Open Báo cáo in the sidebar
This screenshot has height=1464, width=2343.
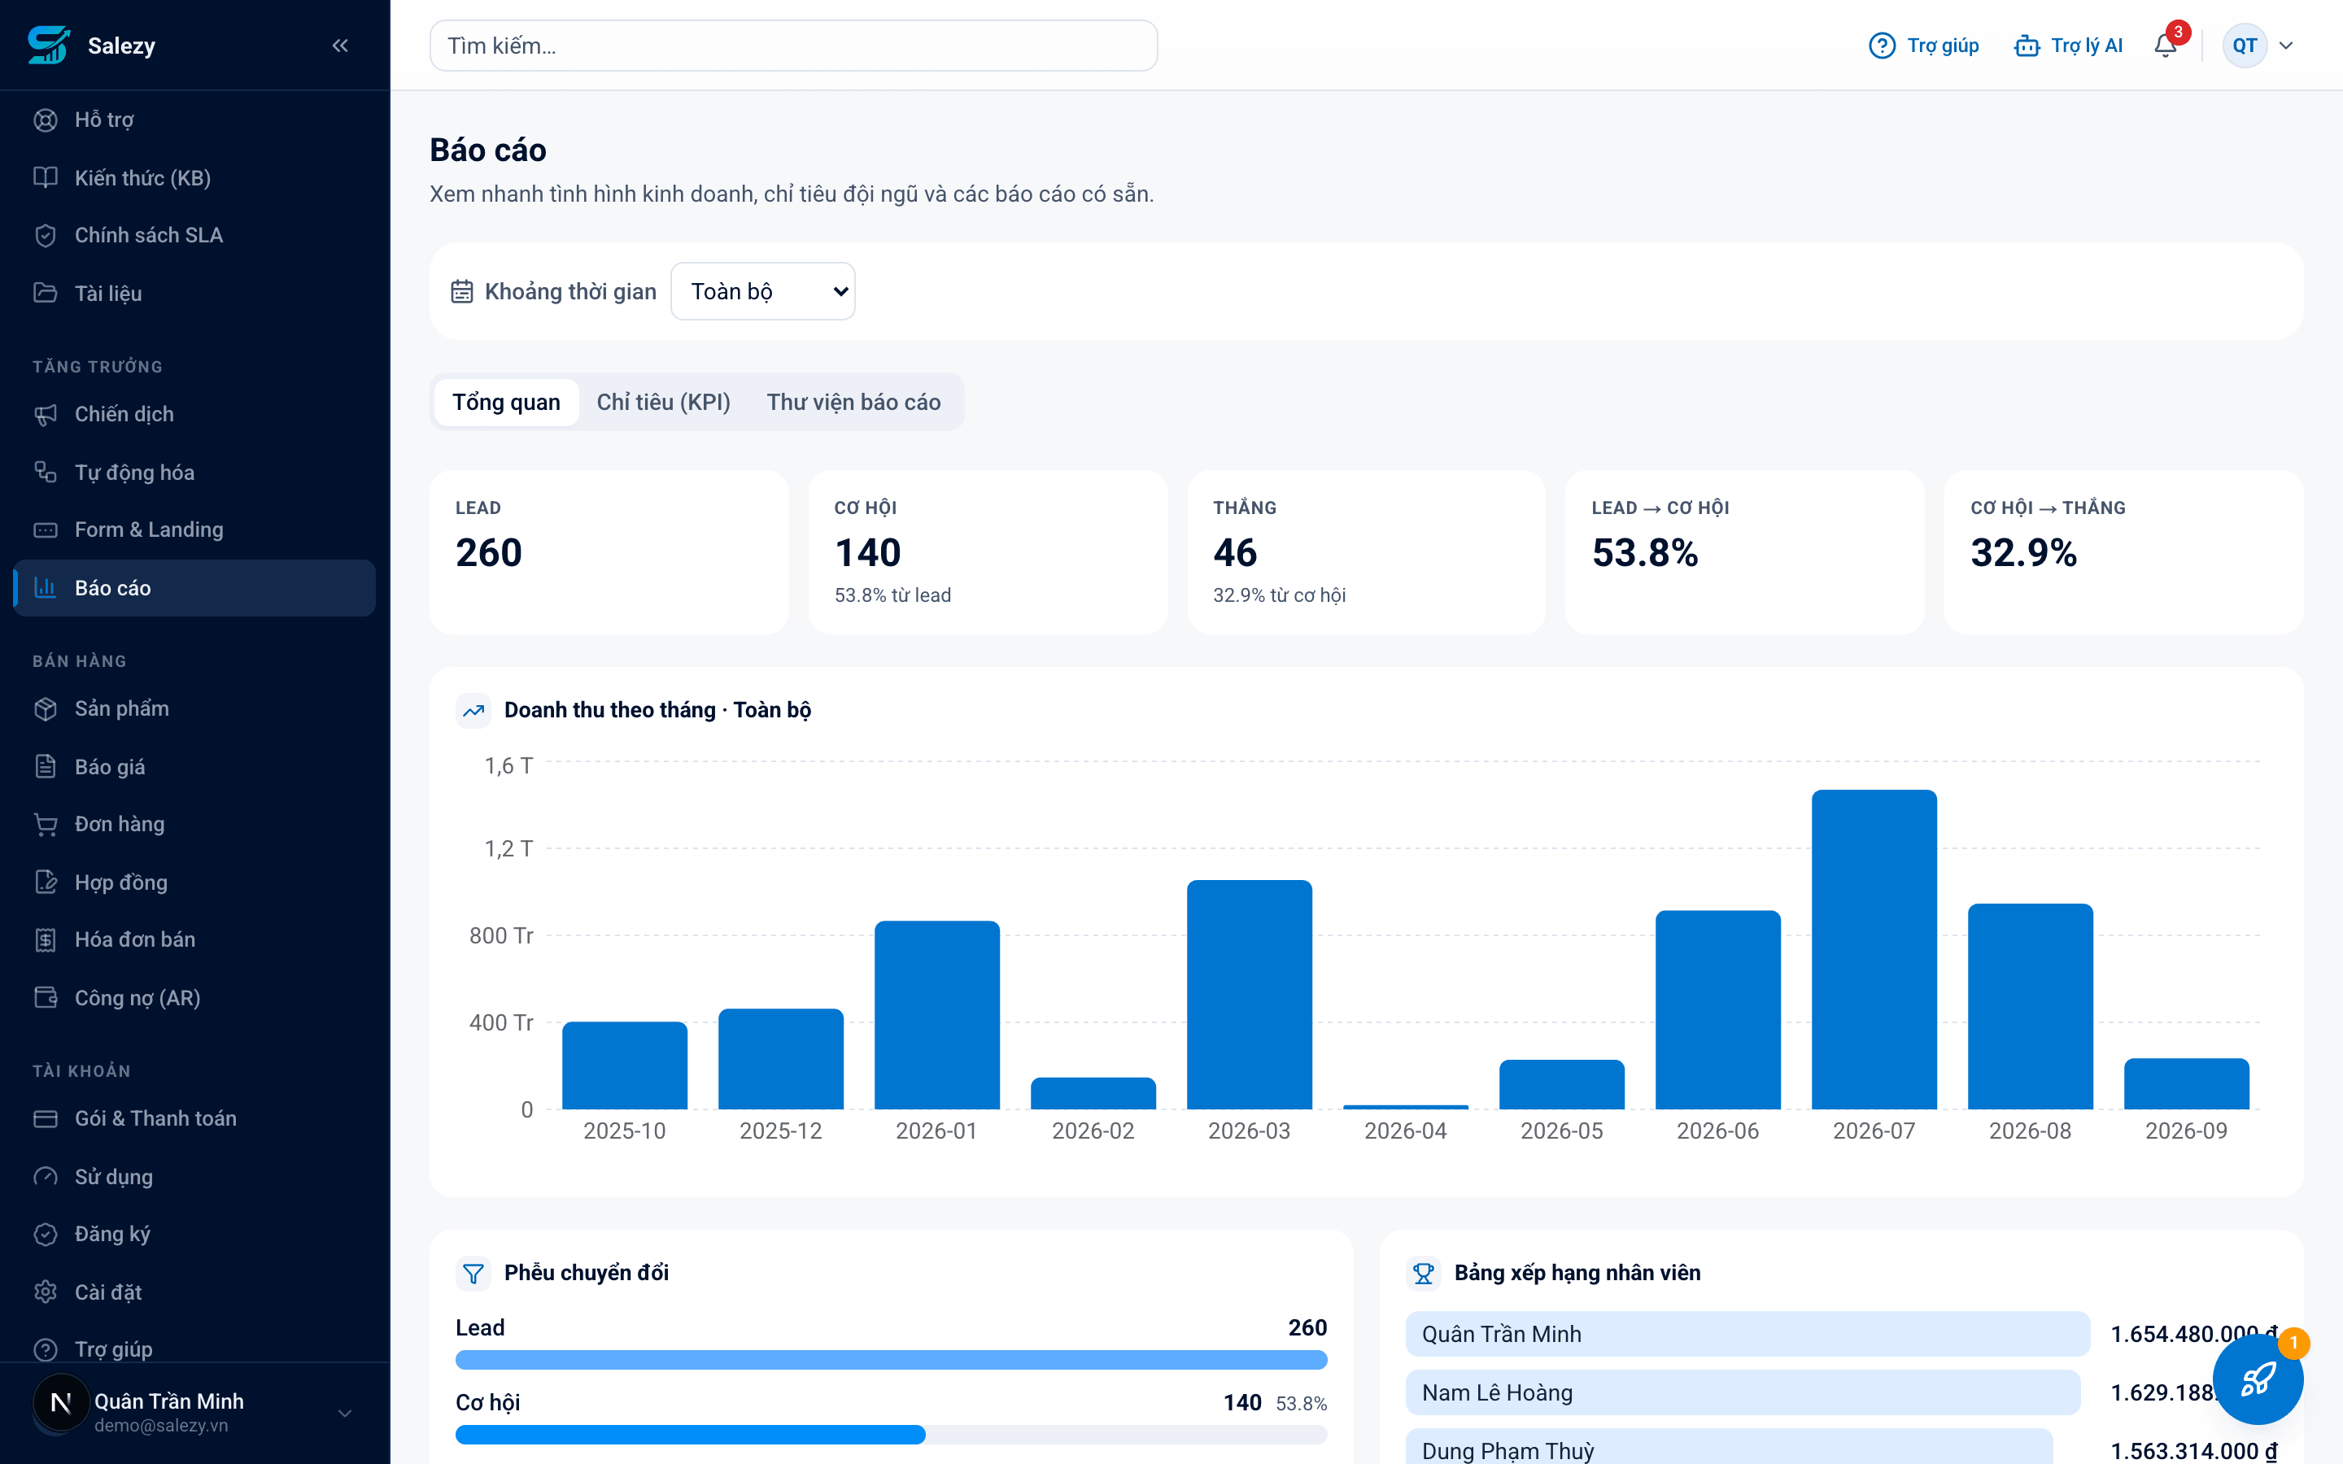pyautogui.click(x=194, y=588)
